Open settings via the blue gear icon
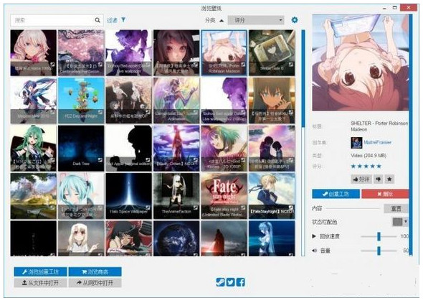This screenshot has width=423, height=303. pyautogui.click(x=295, y=20)
